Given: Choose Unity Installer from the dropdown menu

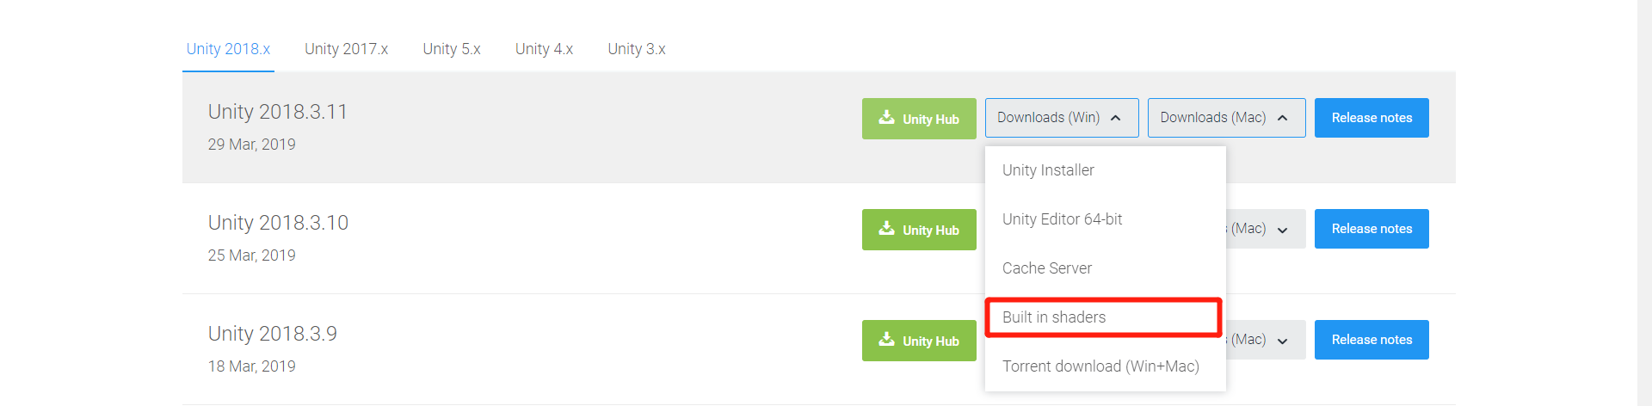Looking at the screenshot, I should tap(1048, 170).
